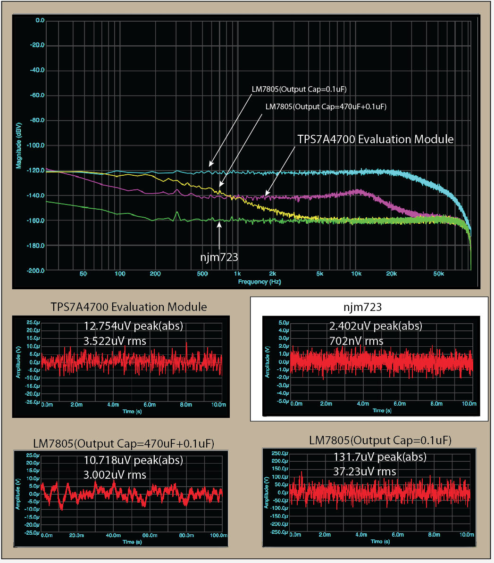This screenshot has width=494, height=563.
Task: Click the '500' frequency tick label
Action: [x=202, y=274]
